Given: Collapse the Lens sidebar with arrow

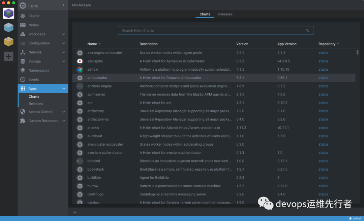Looking at the screenshot, I should pos(64,5).
